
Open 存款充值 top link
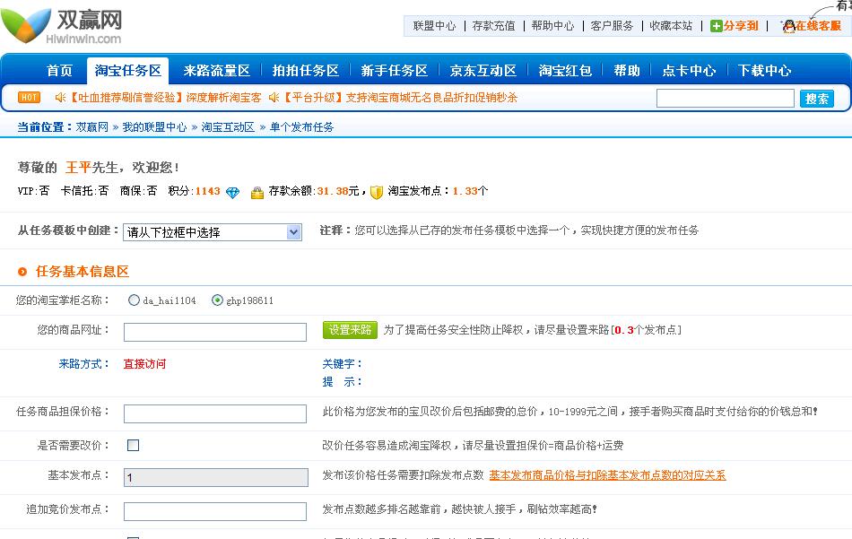493,25
